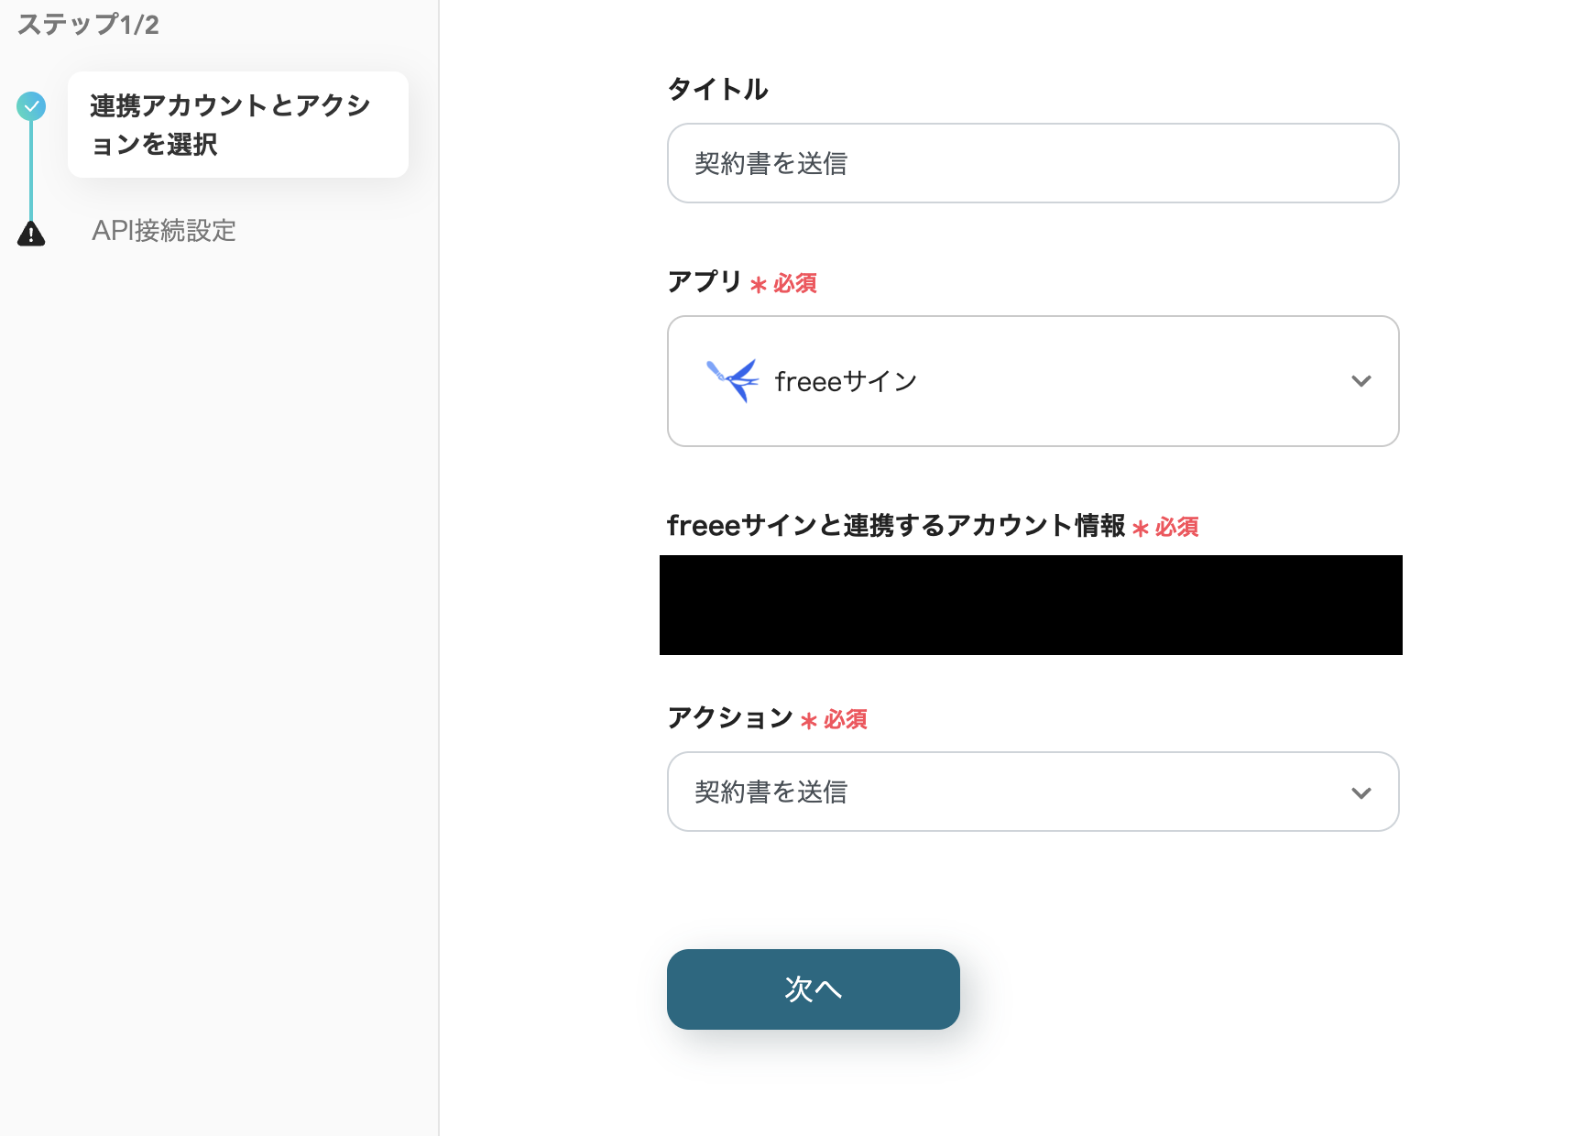
Task: Click the 必須 badge next to アカウント情報
Action: pyautogui.click(x=1176, y=529)
